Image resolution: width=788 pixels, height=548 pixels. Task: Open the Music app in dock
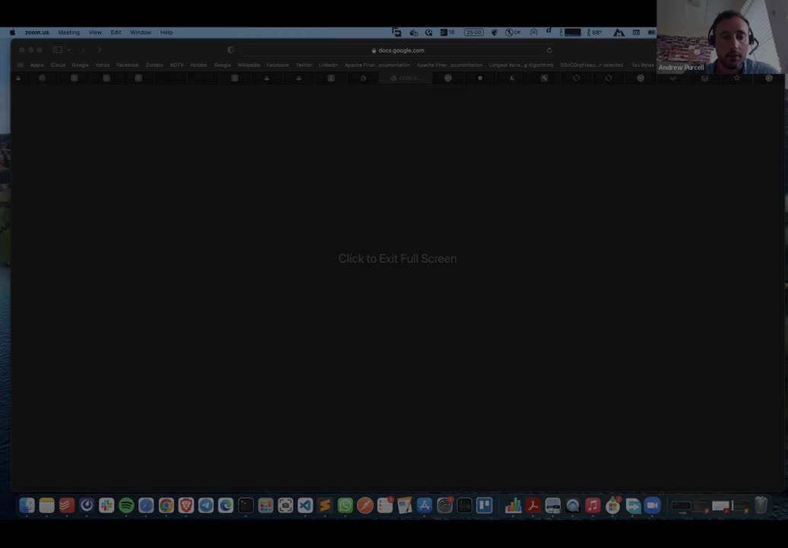[x=593, y=505]
